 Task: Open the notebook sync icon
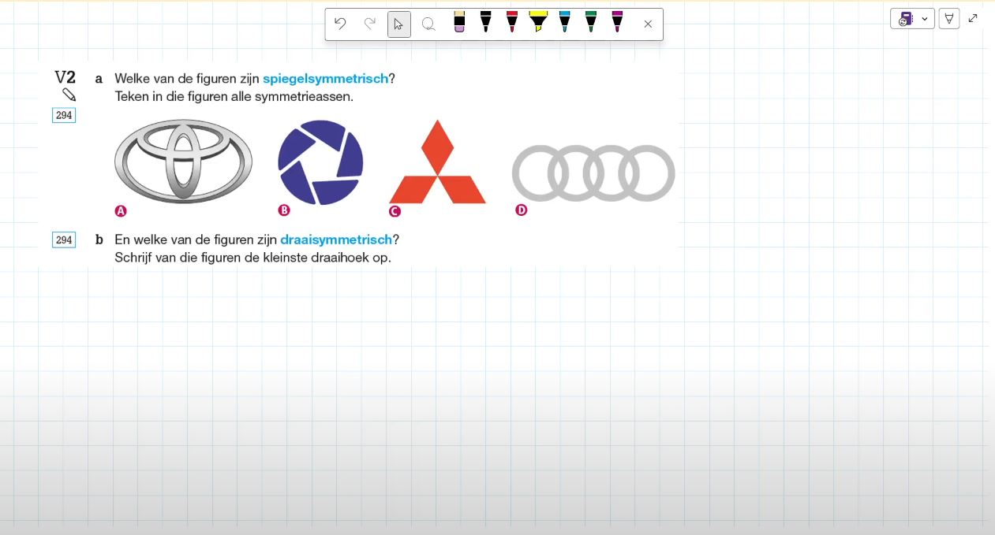click(905, 19)
